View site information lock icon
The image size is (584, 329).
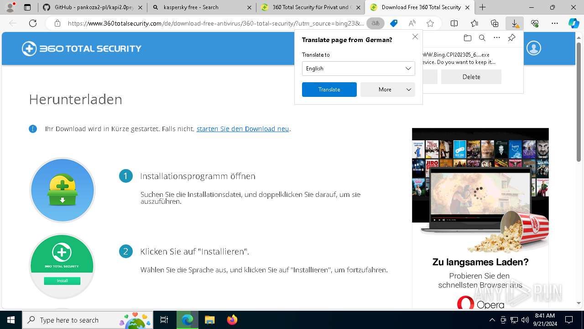57,23
